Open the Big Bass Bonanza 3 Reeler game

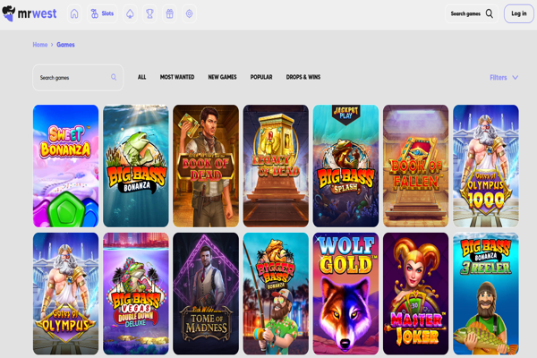coord(486,294)
